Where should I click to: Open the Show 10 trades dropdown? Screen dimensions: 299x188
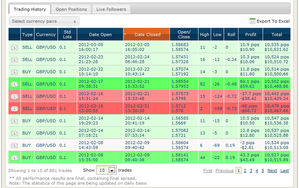(107, 170)
